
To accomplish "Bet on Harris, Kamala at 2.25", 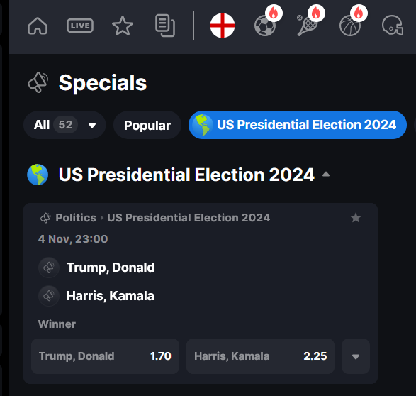I will point(260,356).
